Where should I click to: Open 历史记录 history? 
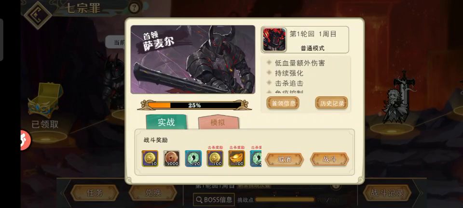click(332, 103)
